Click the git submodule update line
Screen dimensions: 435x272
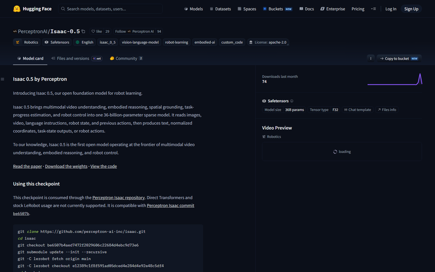[62, 252]
